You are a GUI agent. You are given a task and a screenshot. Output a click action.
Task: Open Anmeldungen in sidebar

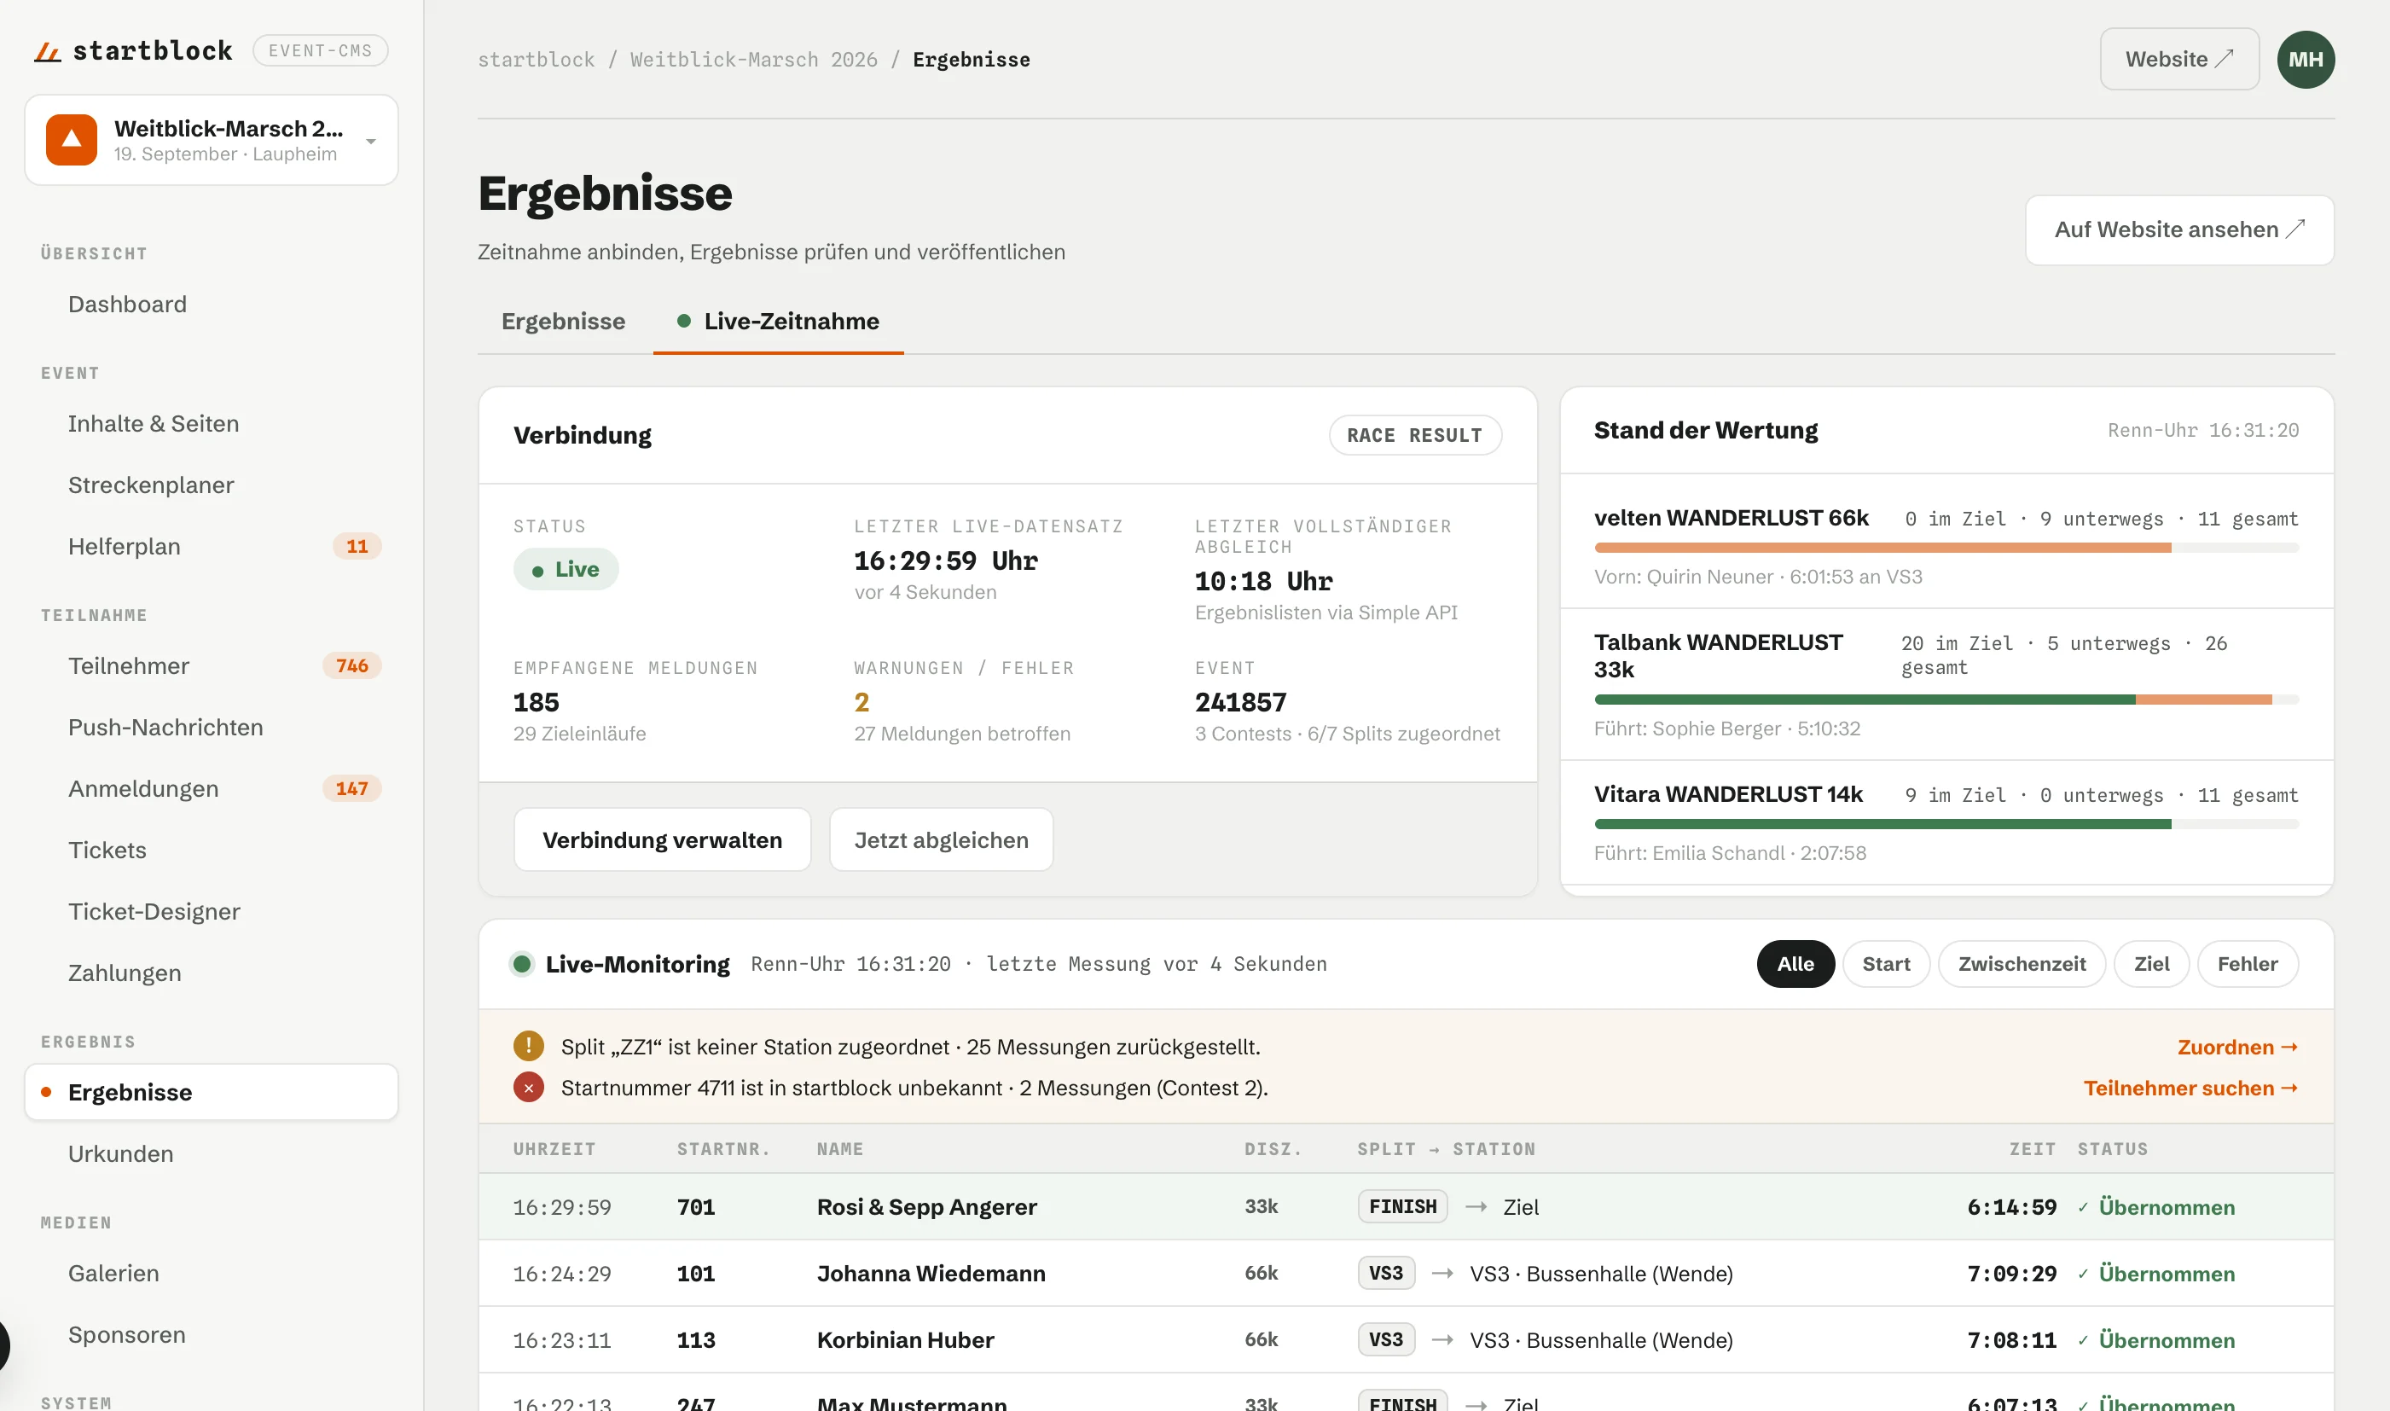click(211, 788)
